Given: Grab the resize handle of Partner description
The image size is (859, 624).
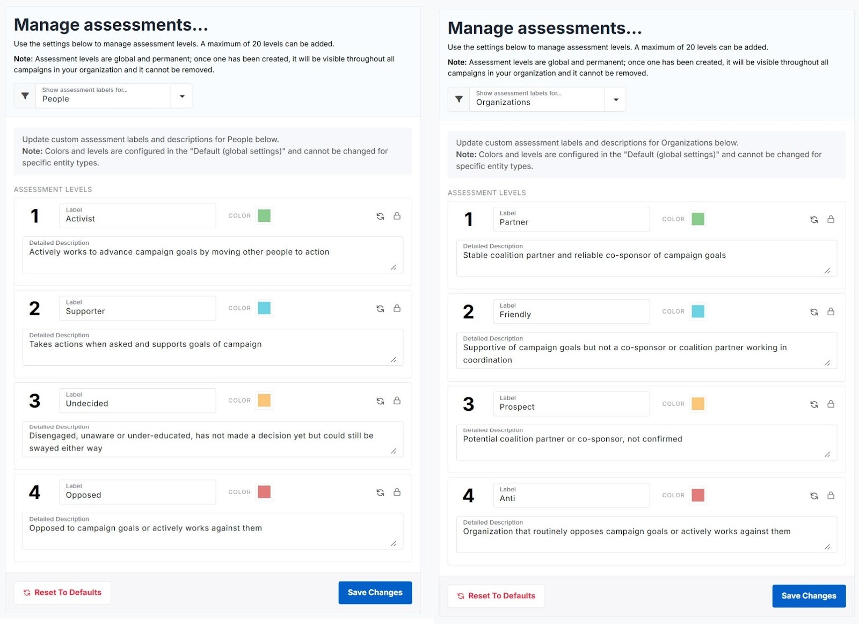Looking at the screenshot, I should 827,271.
